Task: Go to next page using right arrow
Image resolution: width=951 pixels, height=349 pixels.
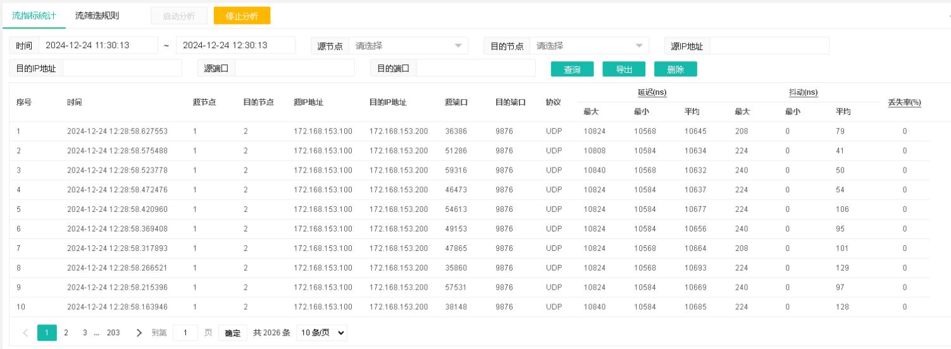Action: (139, 333)
